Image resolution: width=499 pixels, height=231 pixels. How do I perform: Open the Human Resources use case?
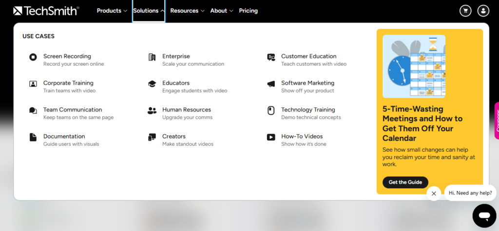[186, 110]
